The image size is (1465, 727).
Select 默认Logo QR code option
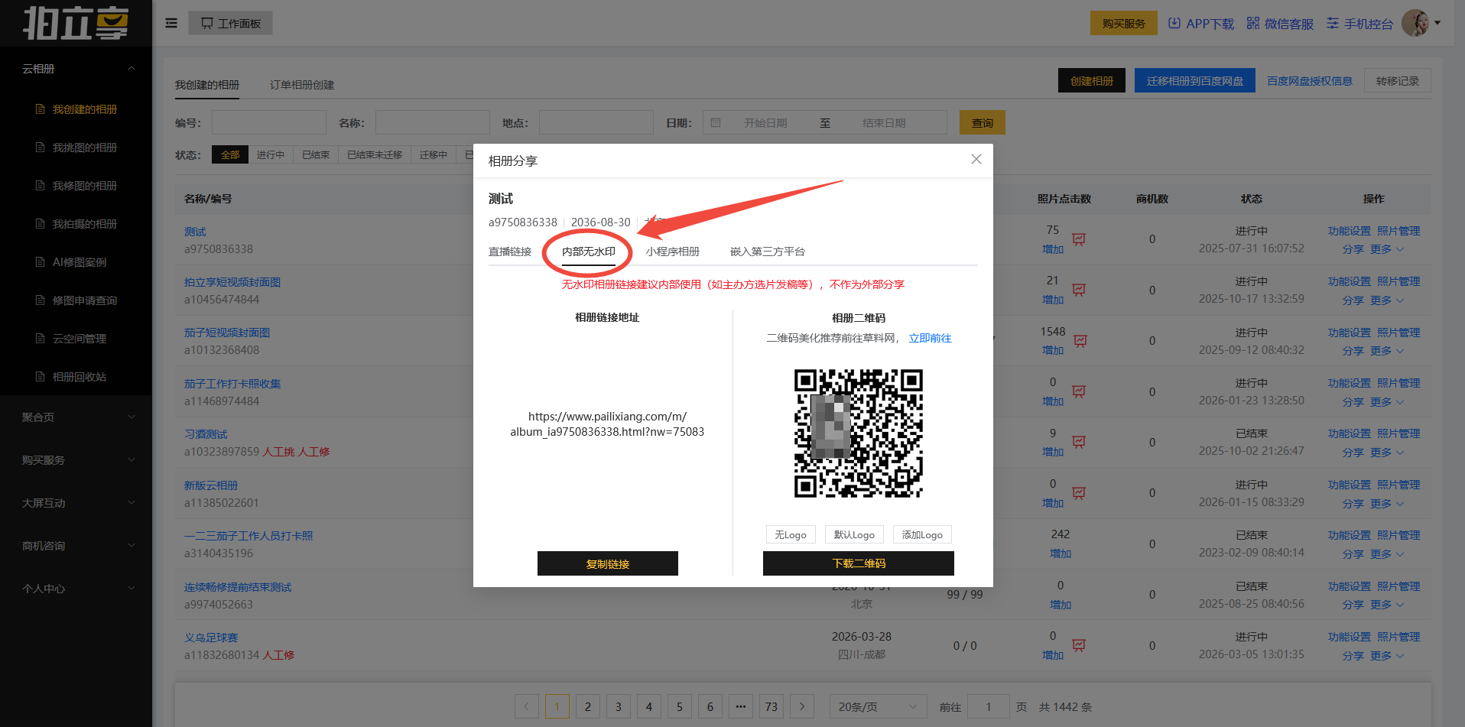[854, 534]
